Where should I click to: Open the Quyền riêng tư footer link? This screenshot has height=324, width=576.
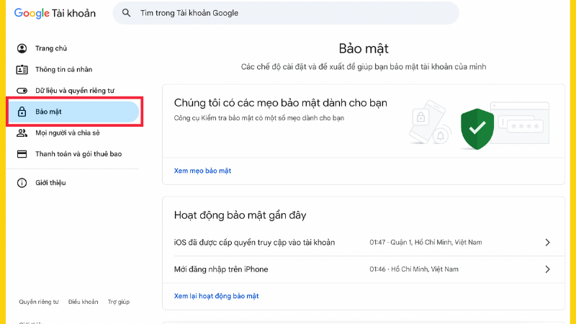(39, 302)
